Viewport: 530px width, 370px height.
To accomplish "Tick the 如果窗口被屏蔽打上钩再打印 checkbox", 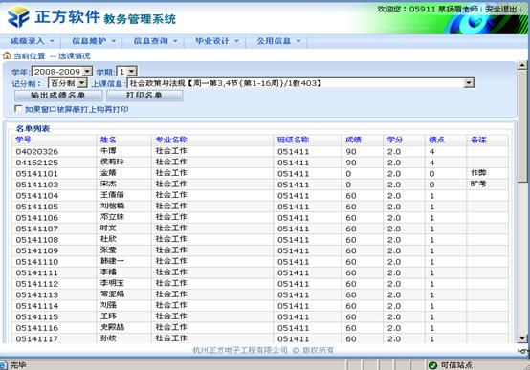I will tap(18, 109).
